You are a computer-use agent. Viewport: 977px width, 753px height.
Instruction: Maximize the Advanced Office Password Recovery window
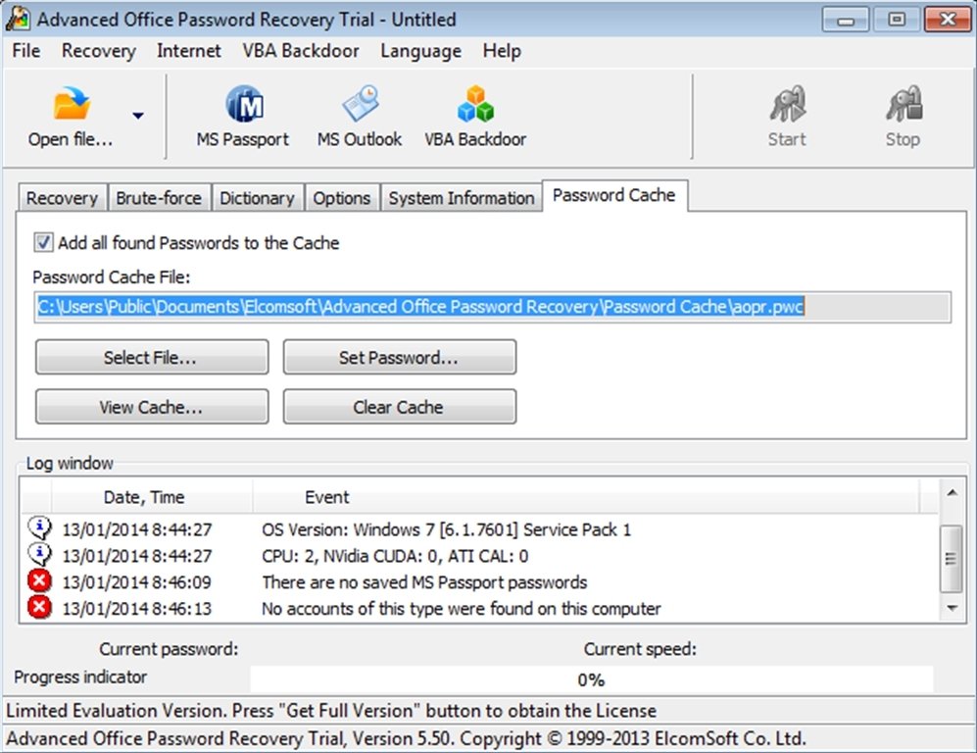tap(897, 20)
